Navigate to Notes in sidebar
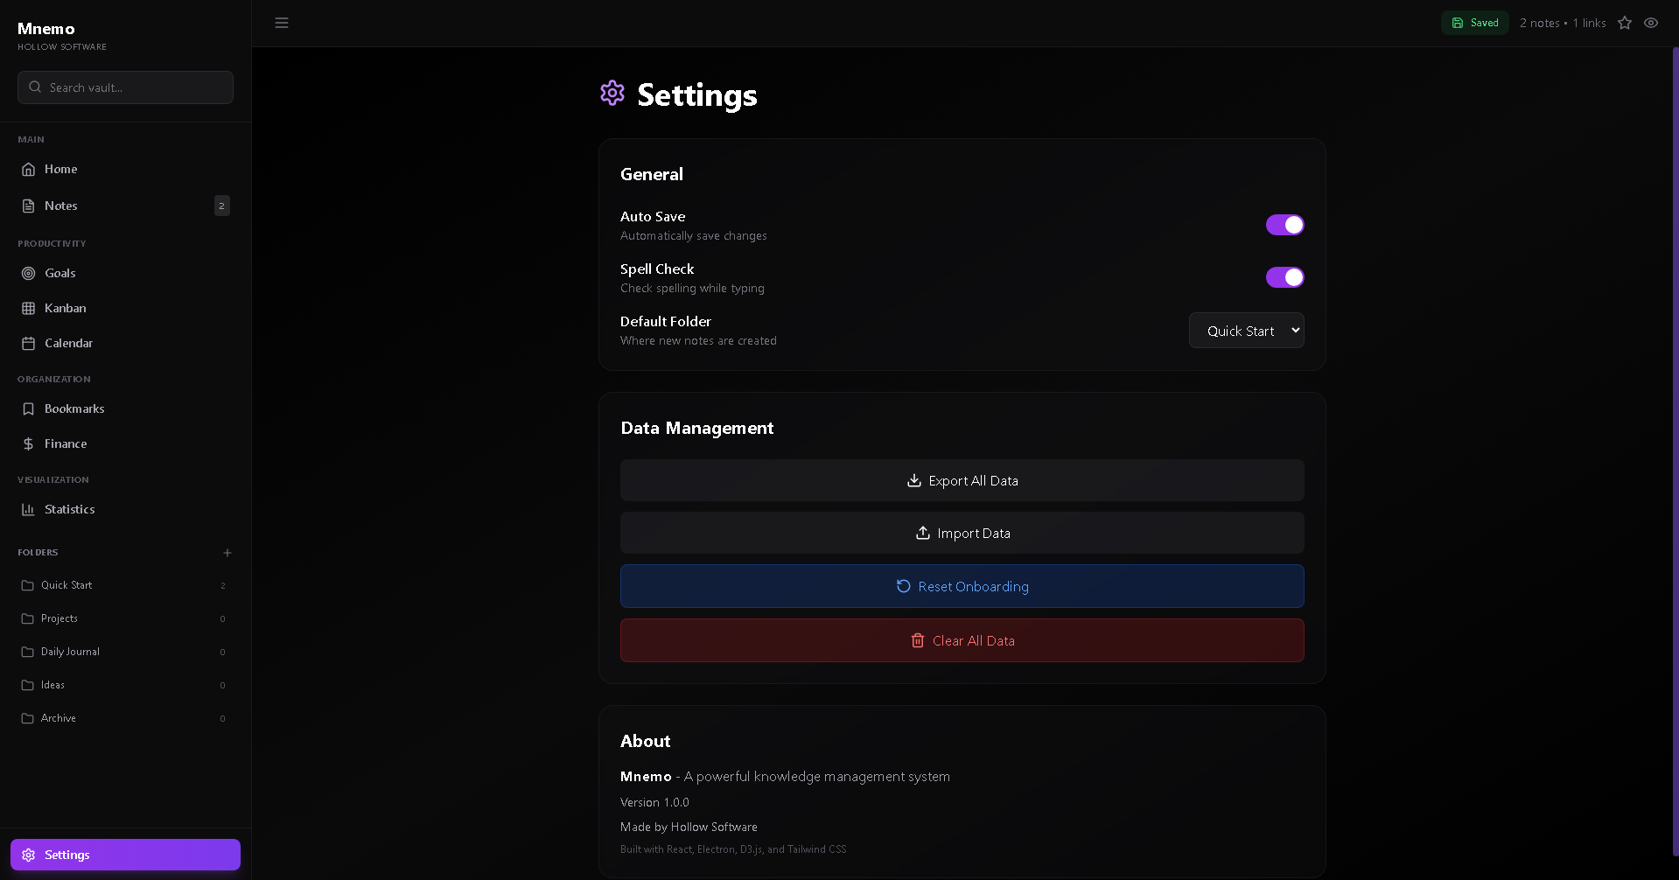 61,206
